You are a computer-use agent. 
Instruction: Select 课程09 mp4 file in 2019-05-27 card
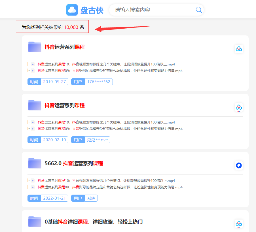coord(110,71)
